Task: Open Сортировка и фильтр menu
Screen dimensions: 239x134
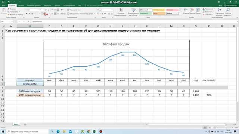Action: click(220, 12)
